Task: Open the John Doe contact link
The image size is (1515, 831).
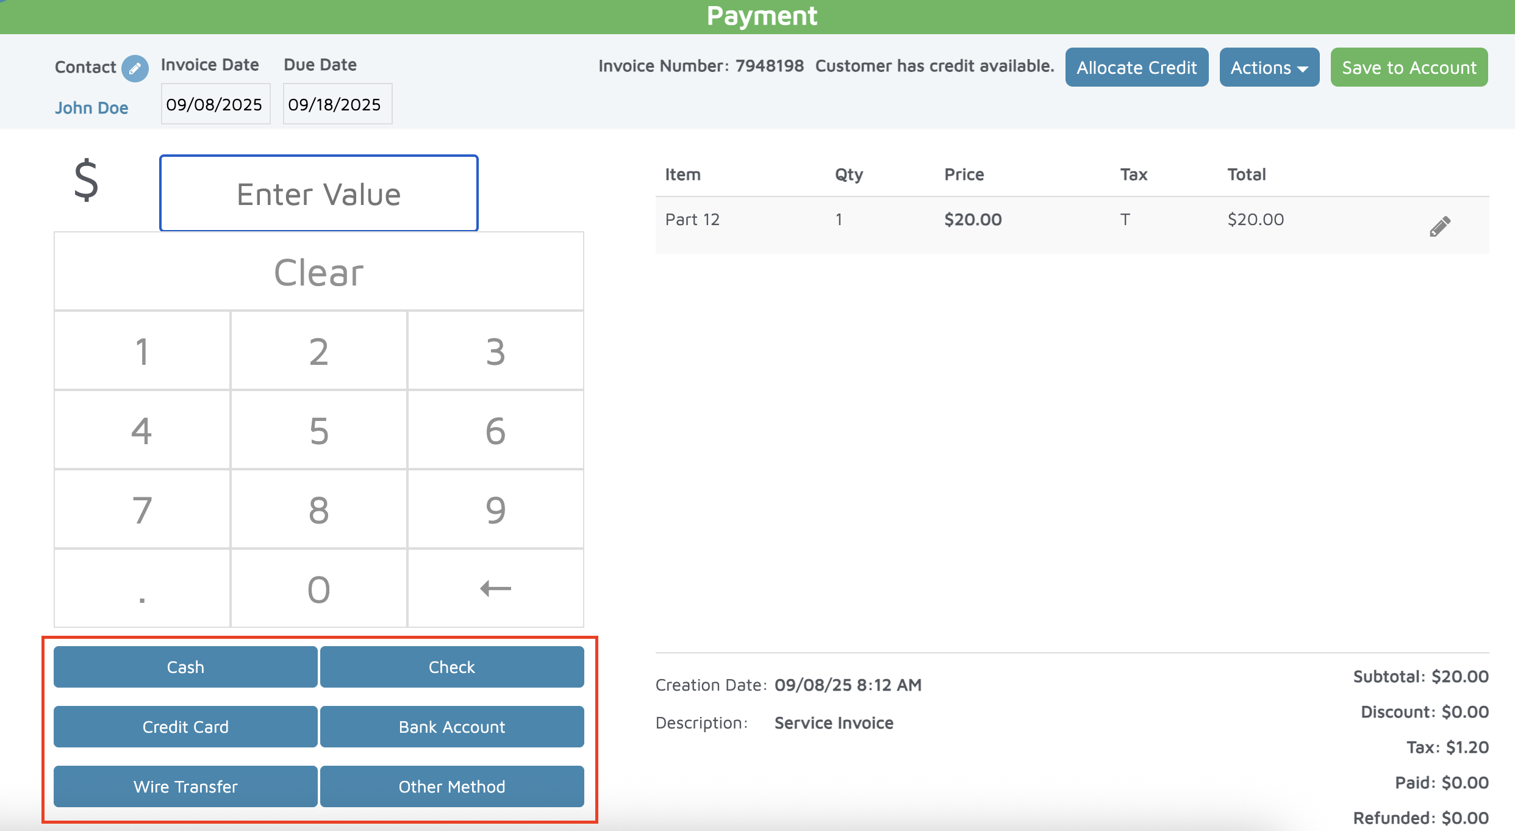Action: point(91,108)
